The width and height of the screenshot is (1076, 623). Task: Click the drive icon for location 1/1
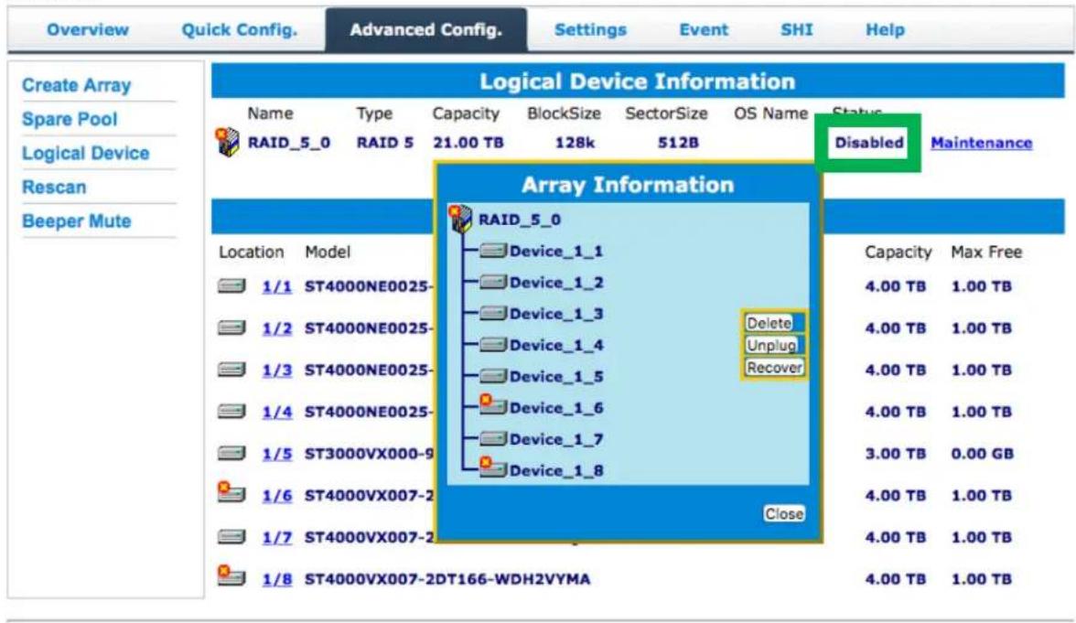pos(232,285)
